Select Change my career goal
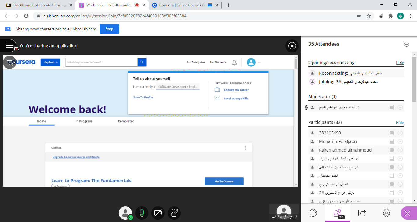The width and height of the screenshot is (417, 222). coord(236,90)
